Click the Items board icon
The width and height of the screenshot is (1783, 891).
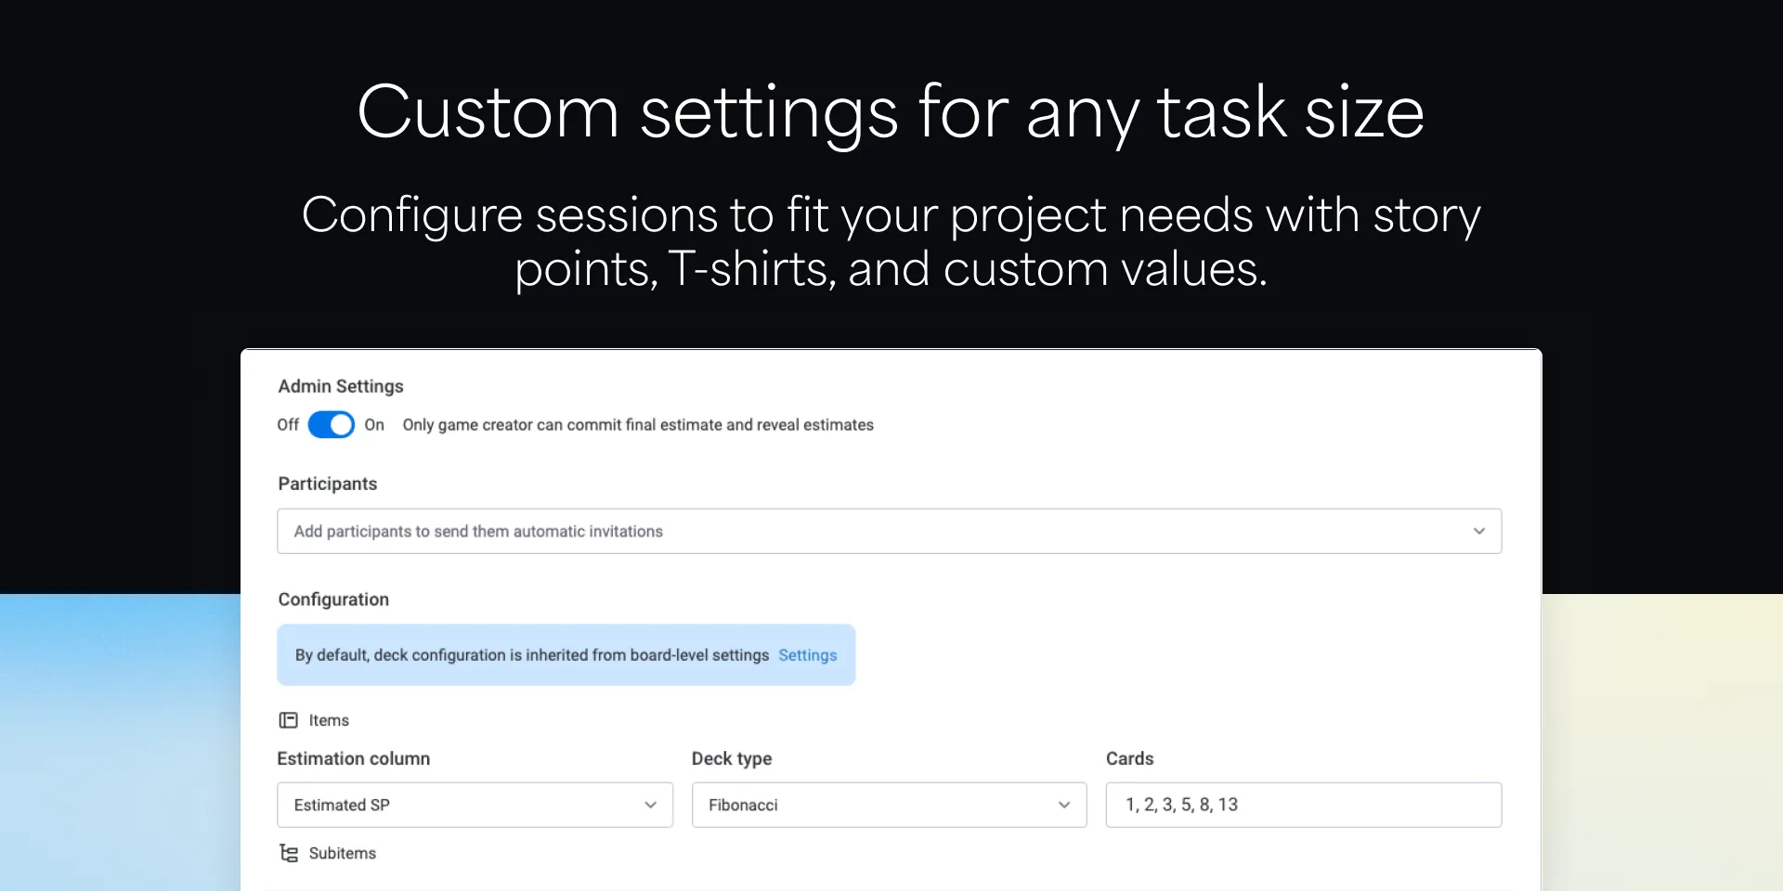[x=289, y=720]
